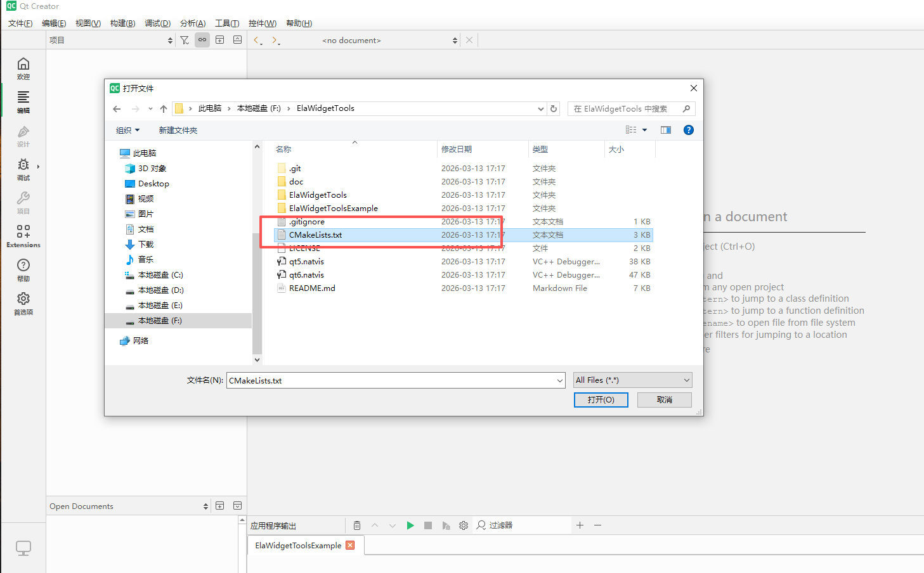The width and height of the screenshot is (924, 573).
Task: Open the Analyze menu
Action: (193, 23)
